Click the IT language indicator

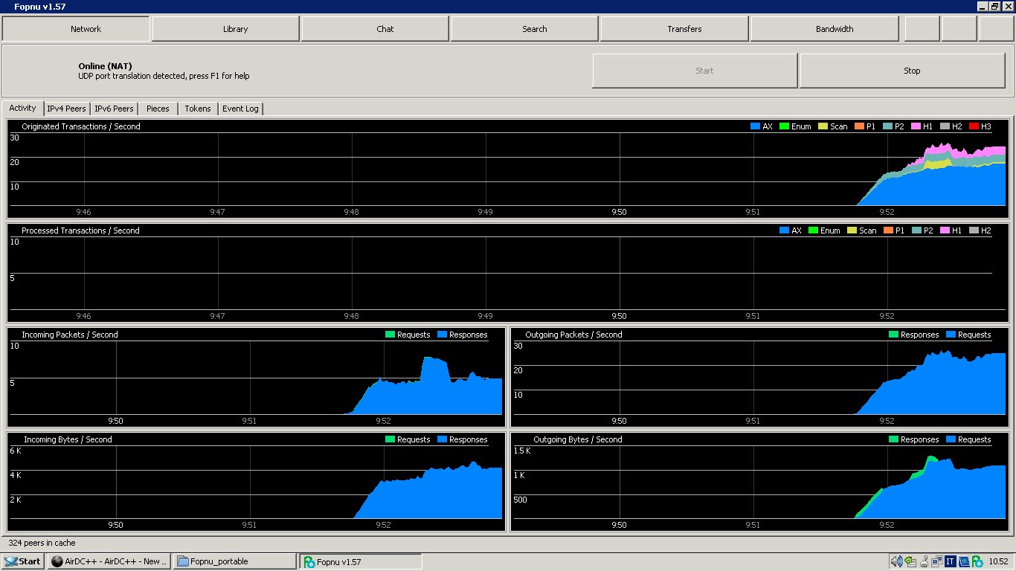pos(950,561)
